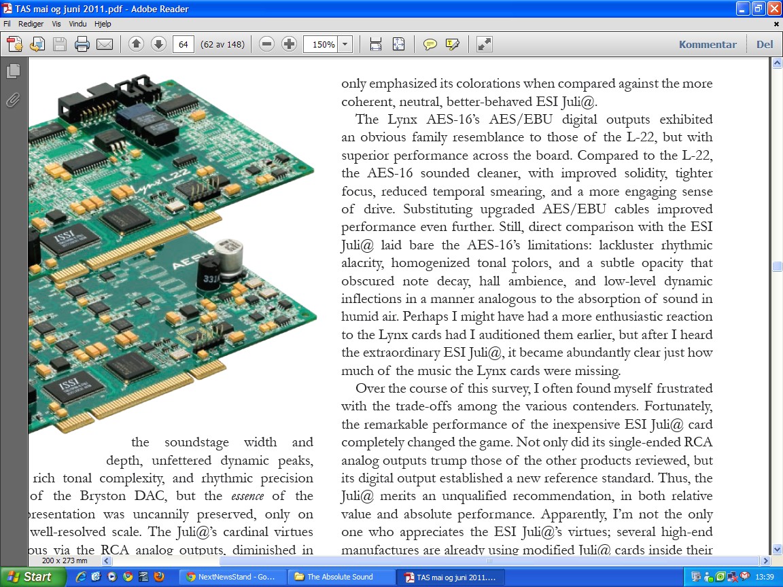This screenshot has width=783, height=587.
Task: Zoom in with plus button
Action: [289, 44]
